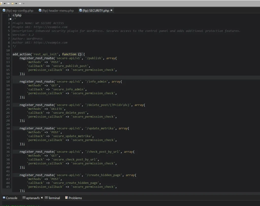Open dropdown beside the leftmost toolbar icon
Viewport: 260px width, 206px height.
(x=5, y=4)
